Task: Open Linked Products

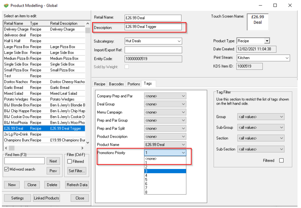Action: pyautogui.click(x=46, y=198)
